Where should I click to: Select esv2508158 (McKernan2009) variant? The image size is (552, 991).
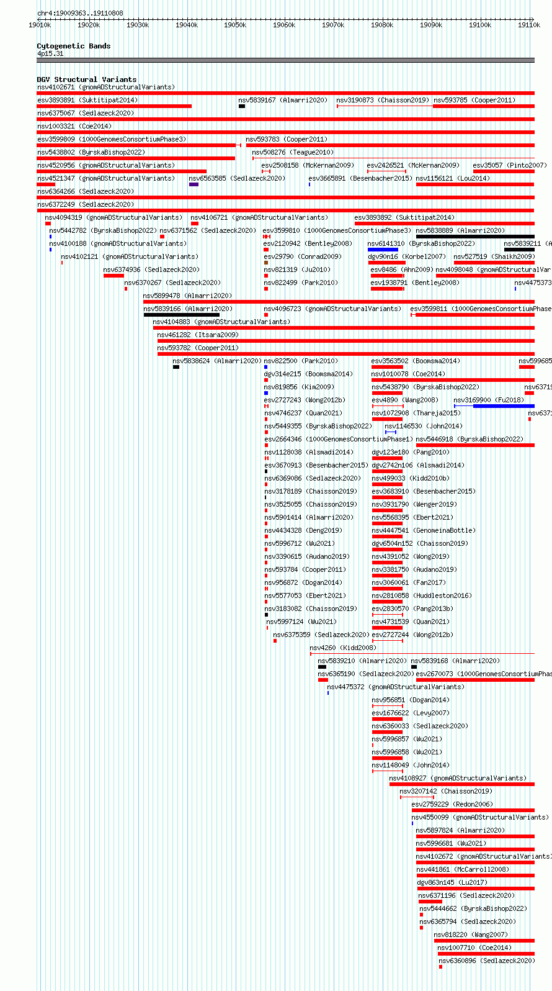(308, 165)
